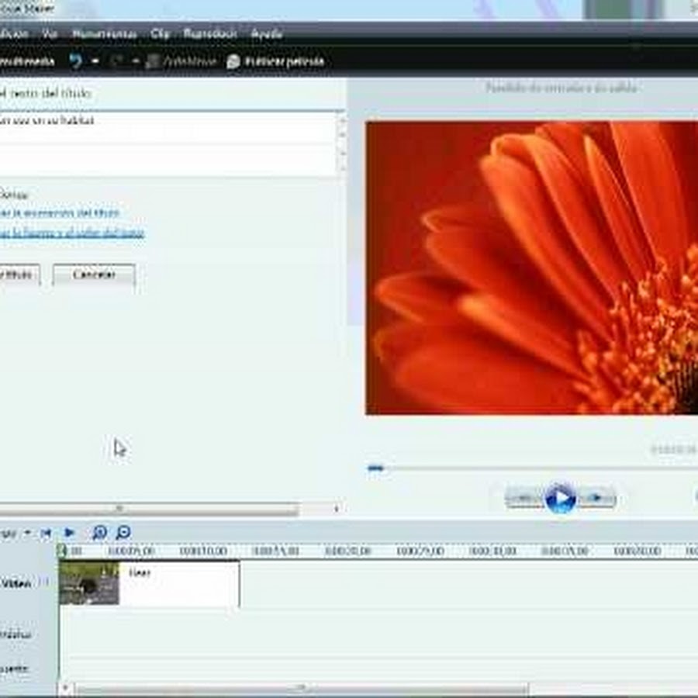Click the Cancelar button
The height and width of the screenshot is (698, 698).
pos(94,275)
